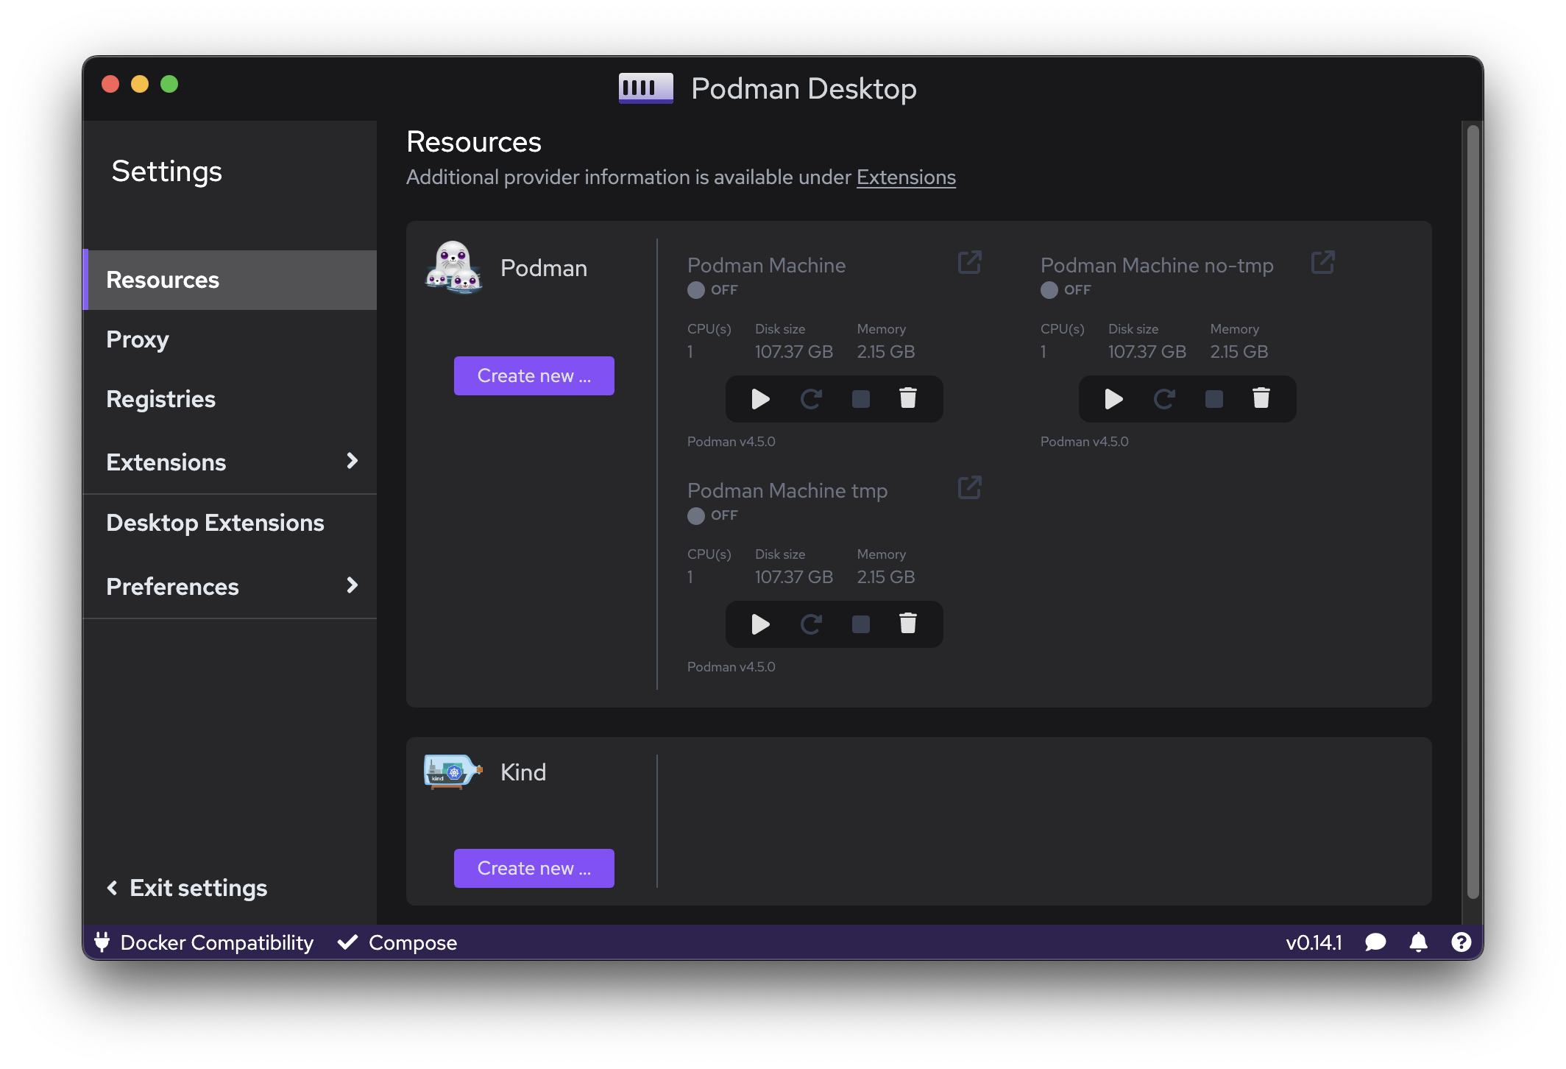Image resolution: width=1566 pixels, height=1069 pixels.
Task: Stop the Podman Machine no-tmp
Action: tap(1214, 399)
